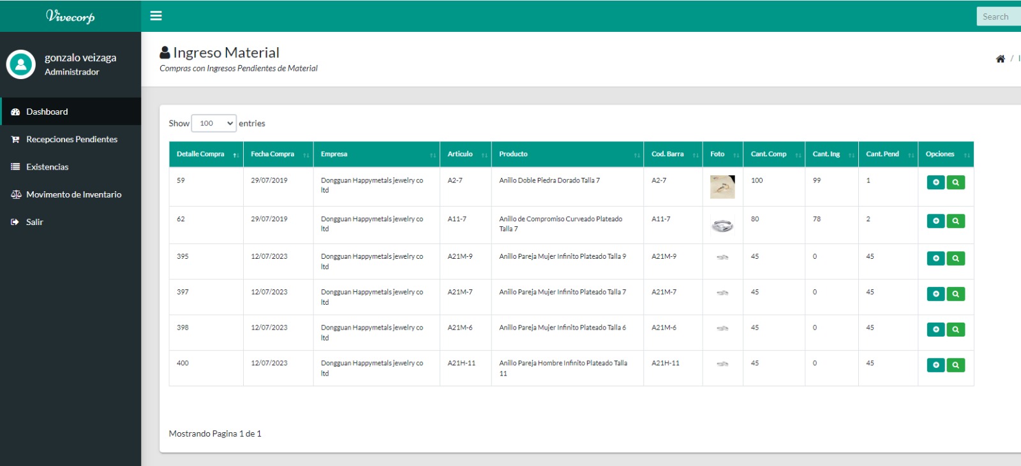Click the plus icon for purchase row 398
The width and height of the screenshot is (1021, 466).
point(935,330)
